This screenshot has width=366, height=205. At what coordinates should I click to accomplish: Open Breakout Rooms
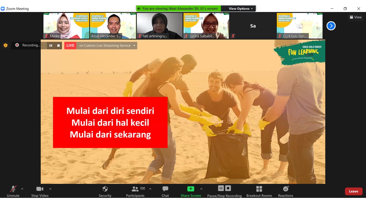click(x=259, y=191)
